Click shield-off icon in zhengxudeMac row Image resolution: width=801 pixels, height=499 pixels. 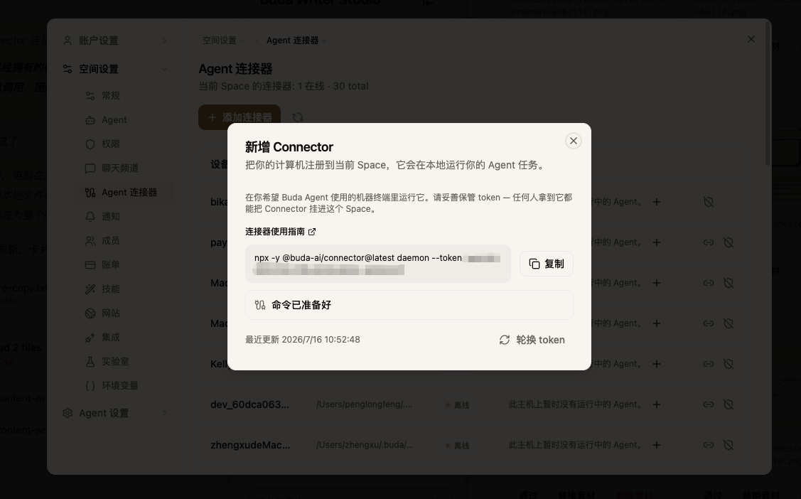(729, 446)
